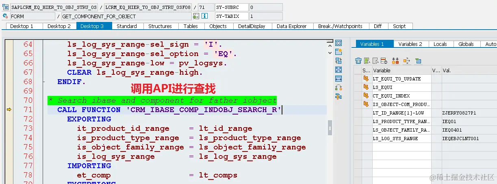
Task: Click the blue information icon in header
Action: click(x=205, y=16)
